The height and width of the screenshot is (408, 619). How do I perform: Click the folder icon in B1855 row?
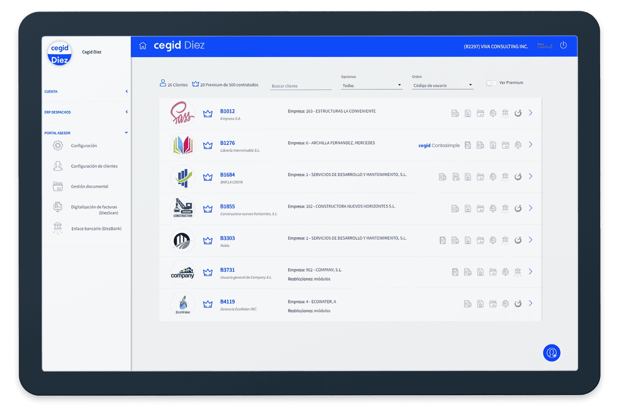[x=480, y=209]
